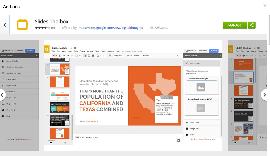Open the Layout dropdown in center preview
This screenshot has height=156, width=270.
point(129,55)
